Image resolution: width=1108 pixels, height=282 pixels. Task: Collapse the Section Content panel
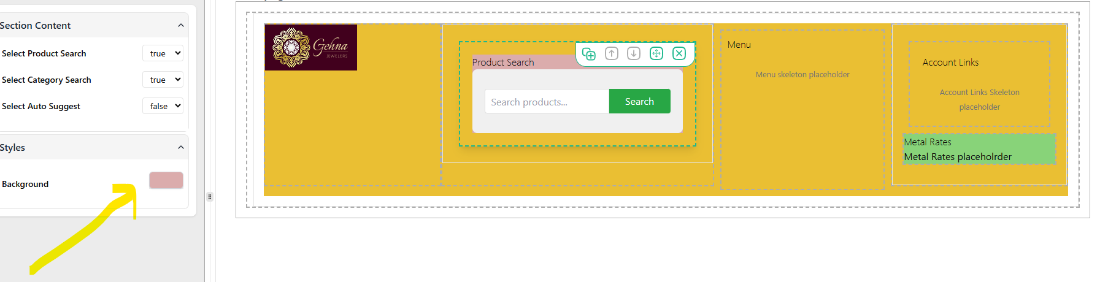(x=180, y=25)
